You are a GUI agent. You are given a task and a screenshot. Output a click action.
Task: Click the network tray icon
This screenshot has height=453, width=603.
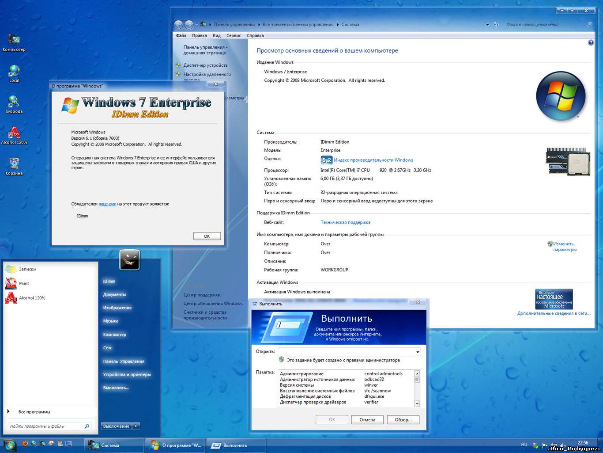(554, 445)
